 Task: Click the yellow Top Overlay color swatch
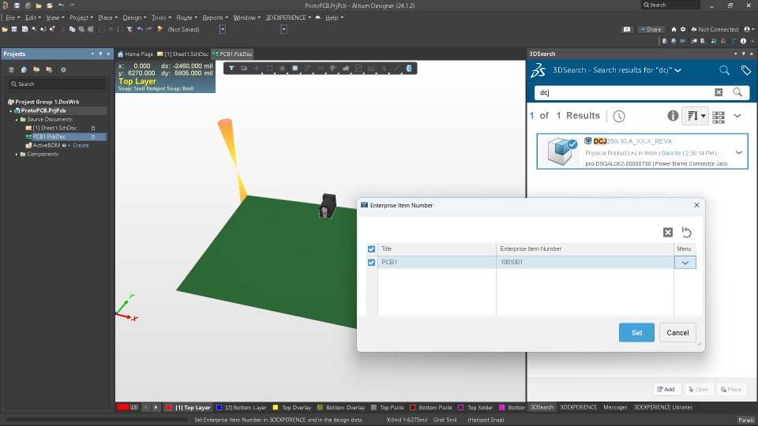click(276, 408)
